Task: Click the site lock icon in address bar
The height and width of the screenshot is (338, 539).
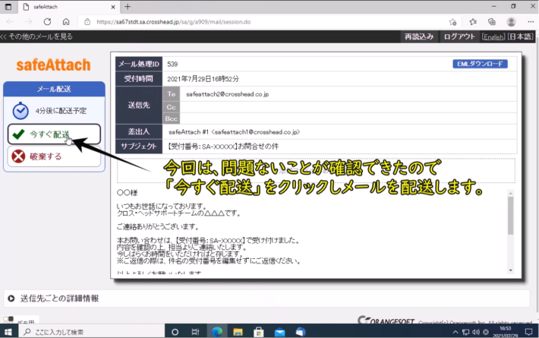Action: 87,22
